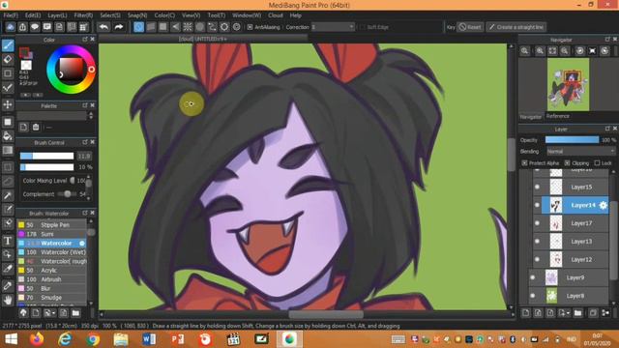
Task: Hide Layer15 visibility
Action: click(x=537, y=187)
